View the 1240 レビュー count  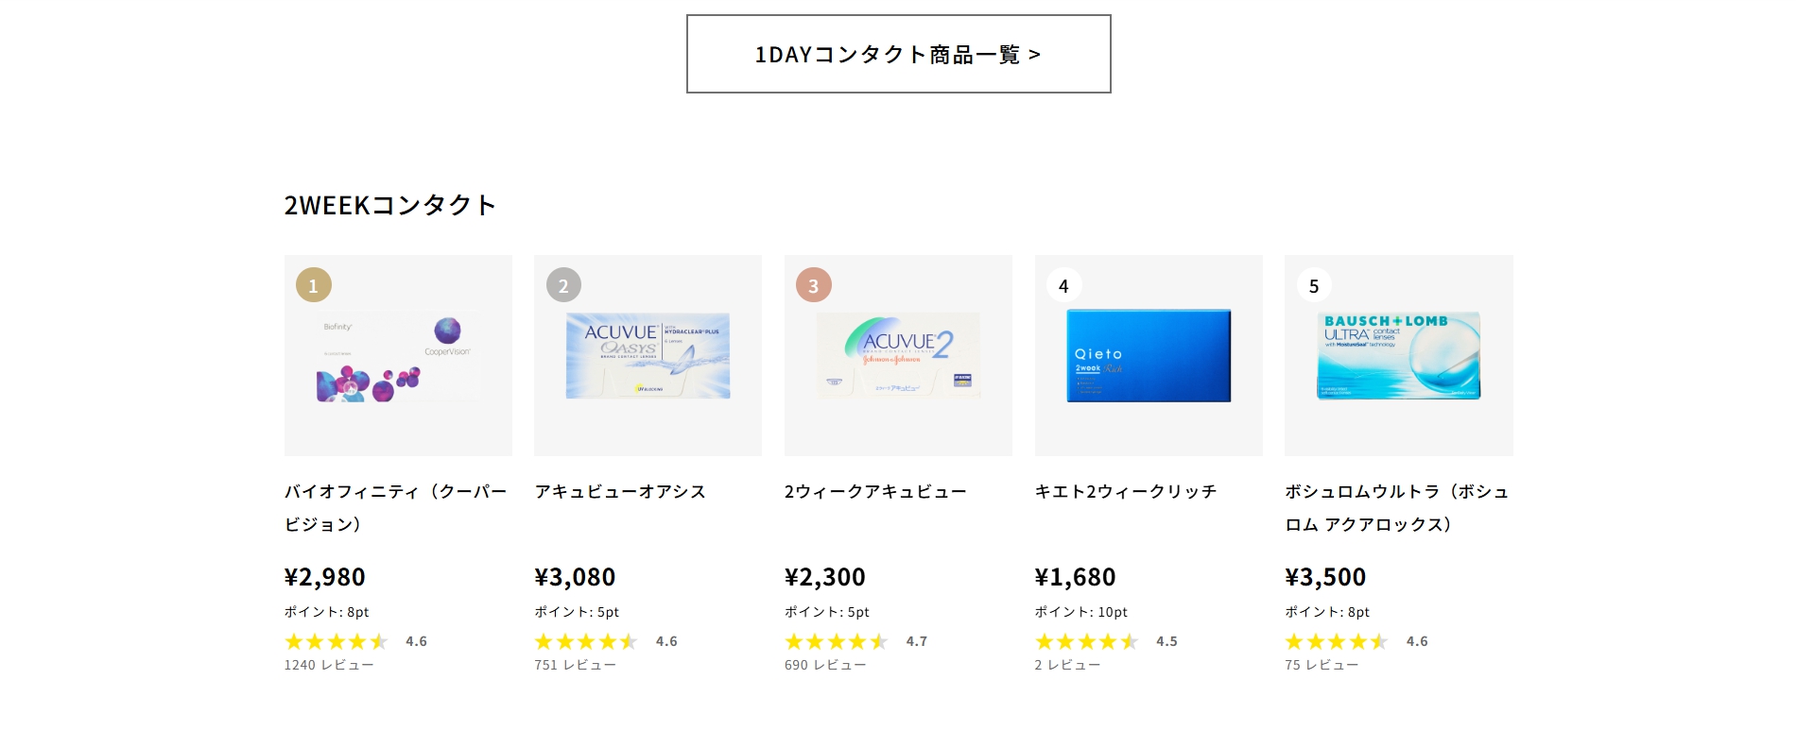point(329,665)
